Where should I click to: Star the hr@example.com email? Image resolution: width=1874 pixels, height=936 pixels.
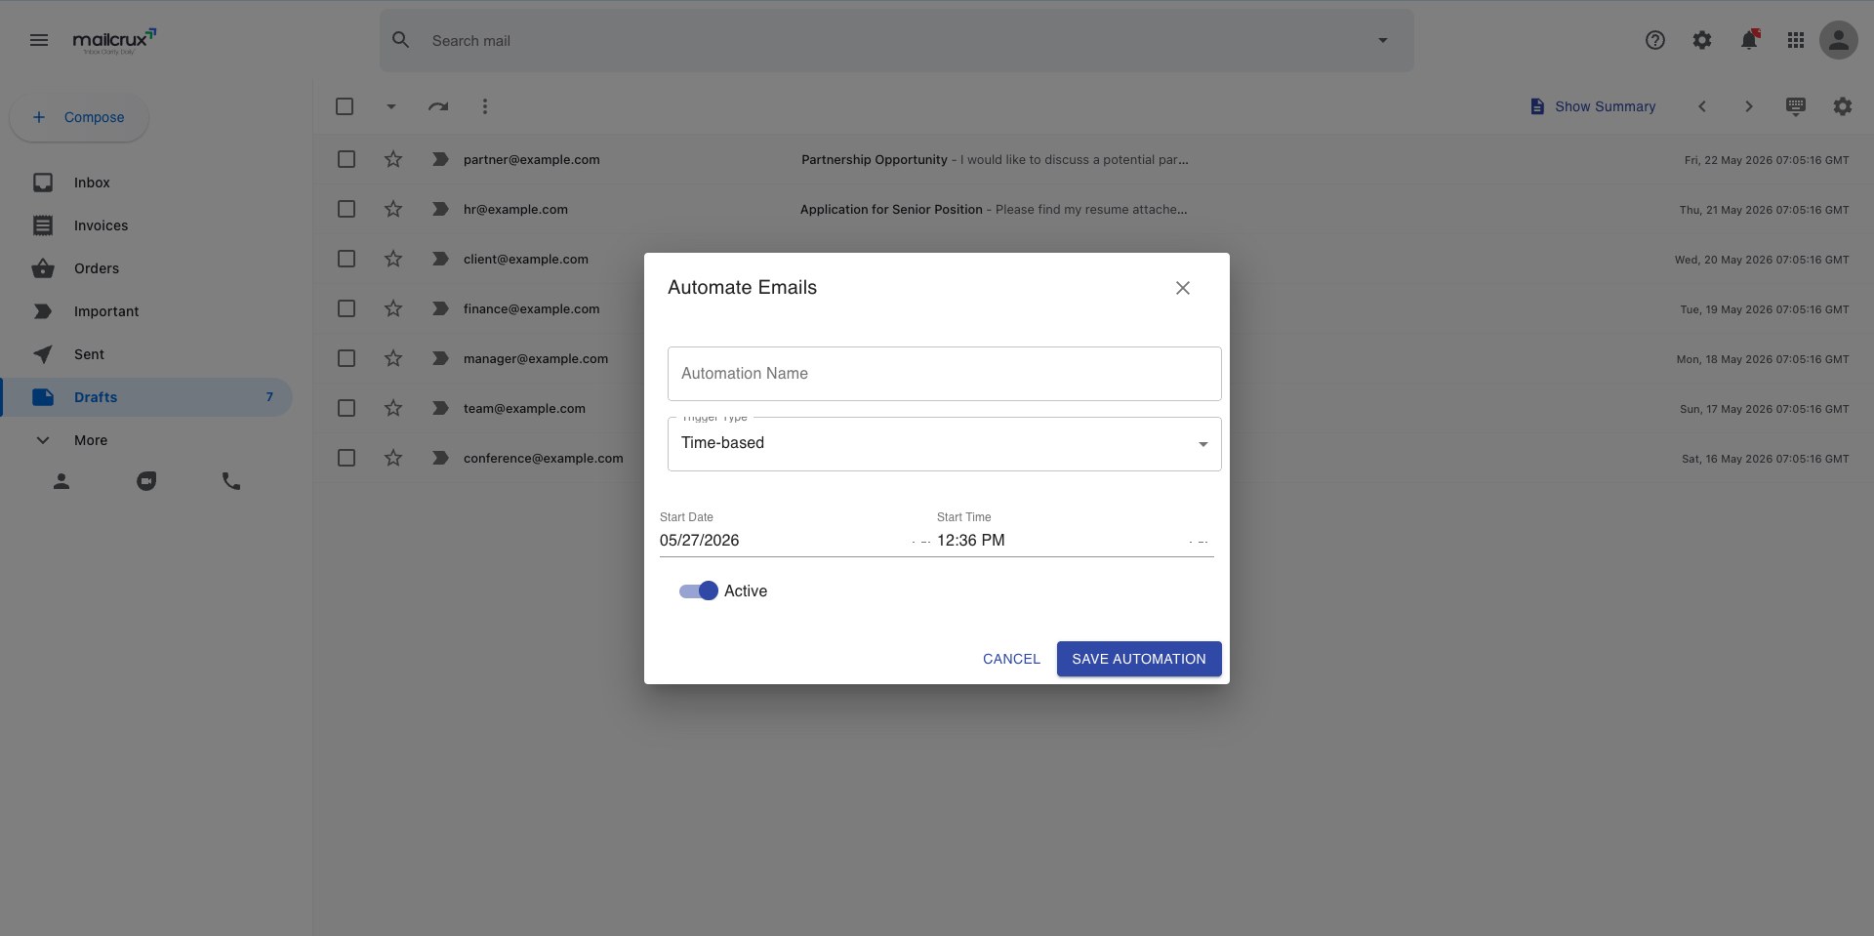pos(393,209)
